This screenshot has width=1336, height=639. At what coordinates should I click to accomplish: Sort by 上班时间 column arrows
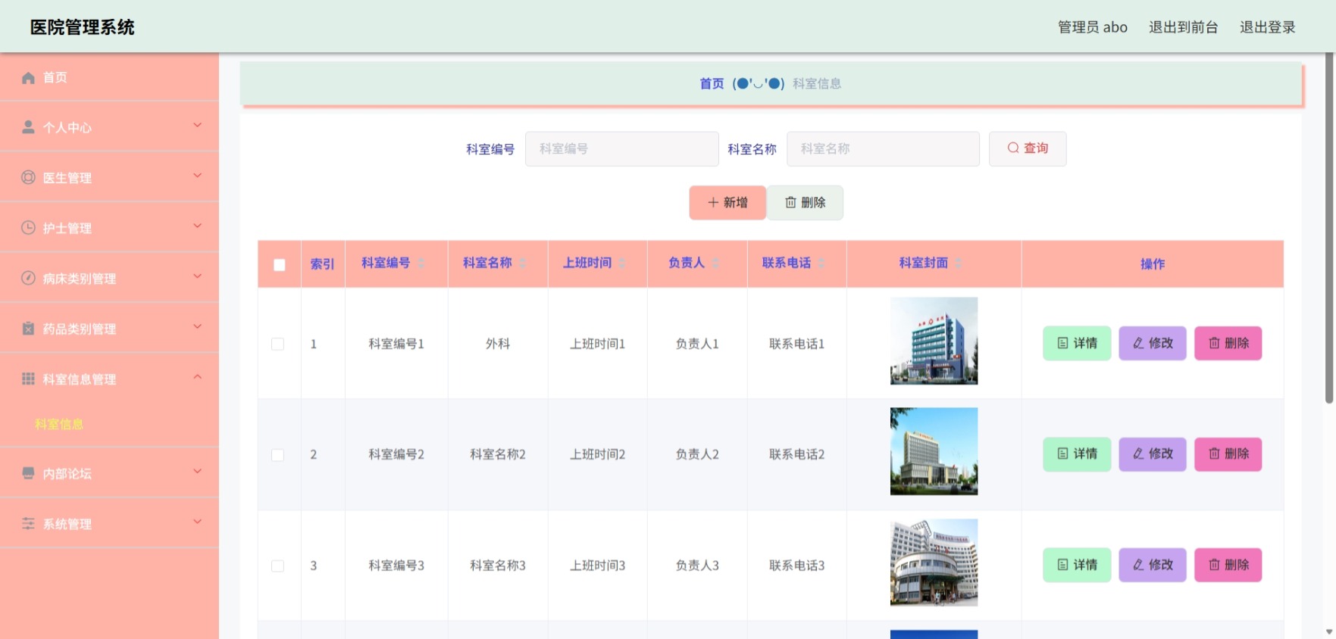point(622,263)
